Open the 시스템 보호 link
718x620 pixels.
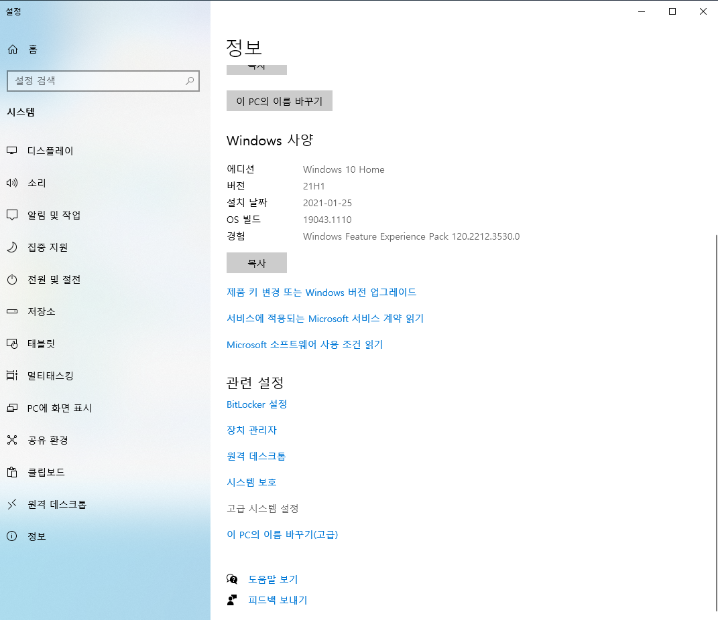251,482
